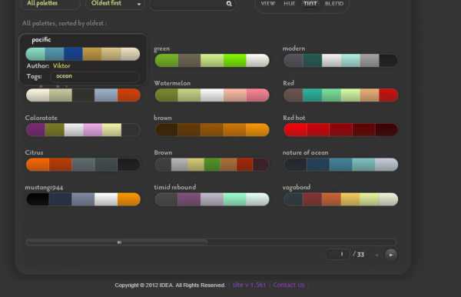Switch to HUE mode
The height and width of the screenshot is (297, 461).
290,4
